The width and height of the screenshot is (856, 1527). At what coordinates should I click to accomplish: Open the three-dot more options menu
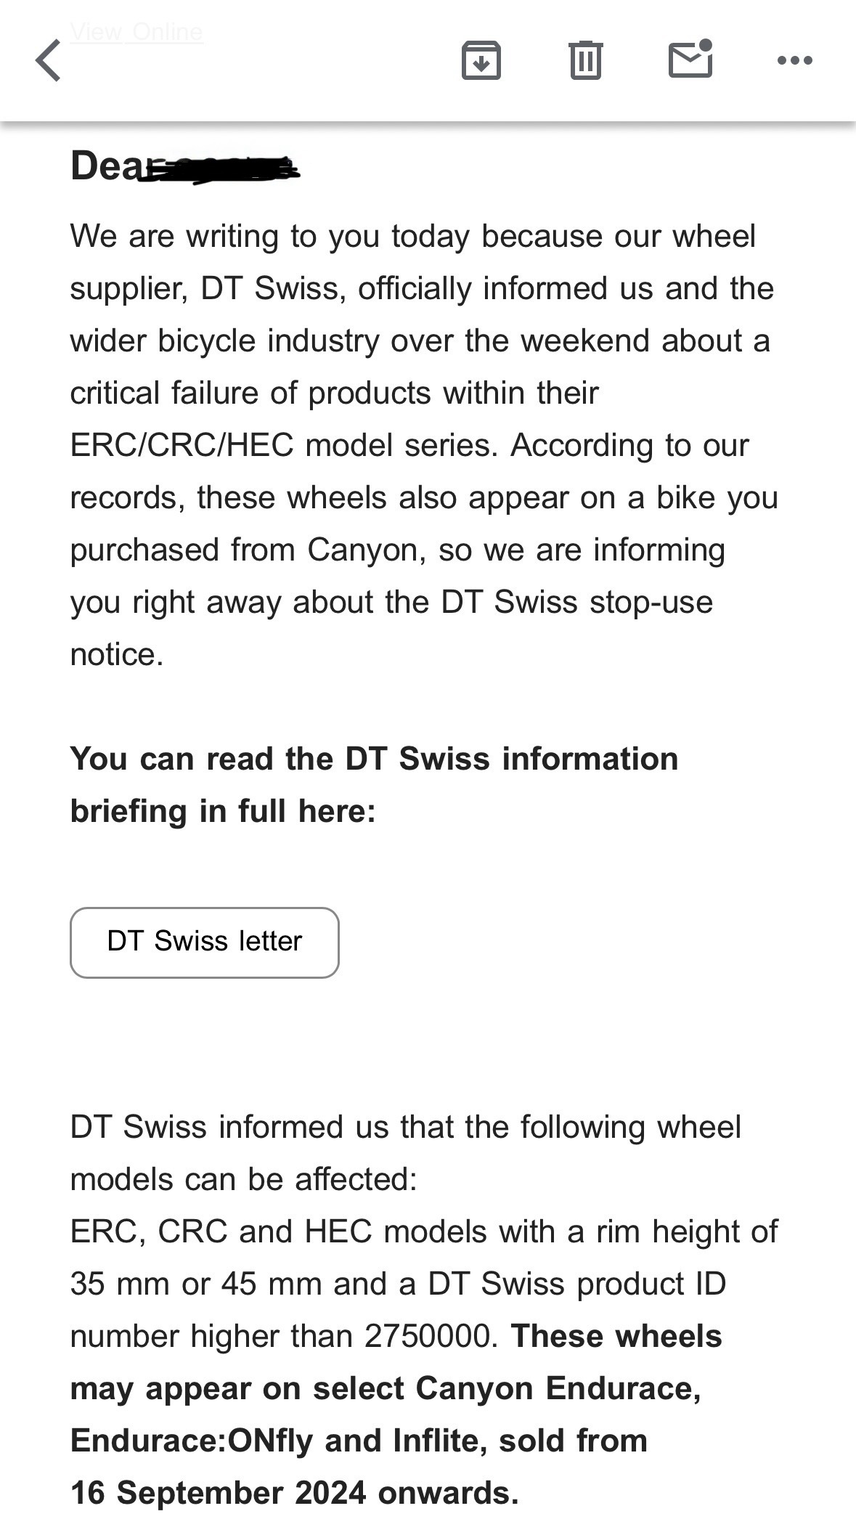tap(794, 60)
